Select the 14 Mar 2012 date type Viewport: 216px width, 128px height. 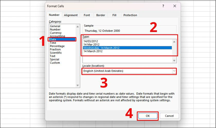[92, 45]
